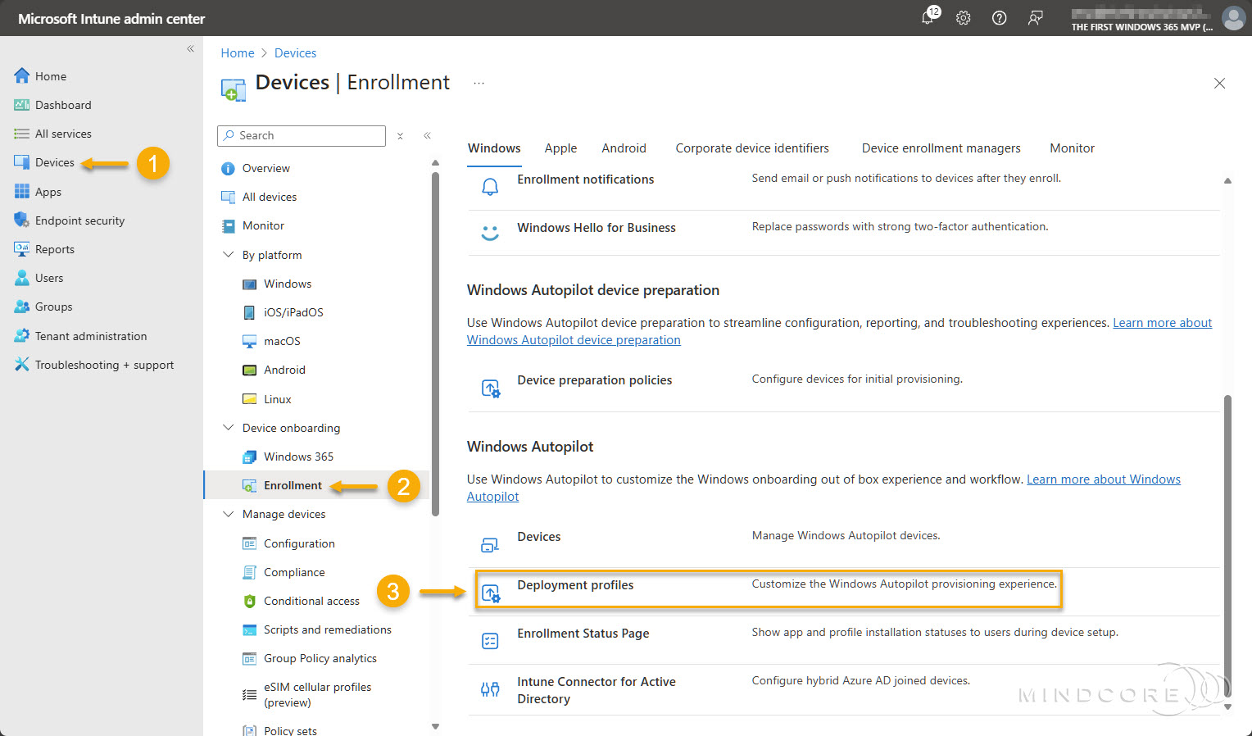Click the user account avatar

tap(1233, 18)
